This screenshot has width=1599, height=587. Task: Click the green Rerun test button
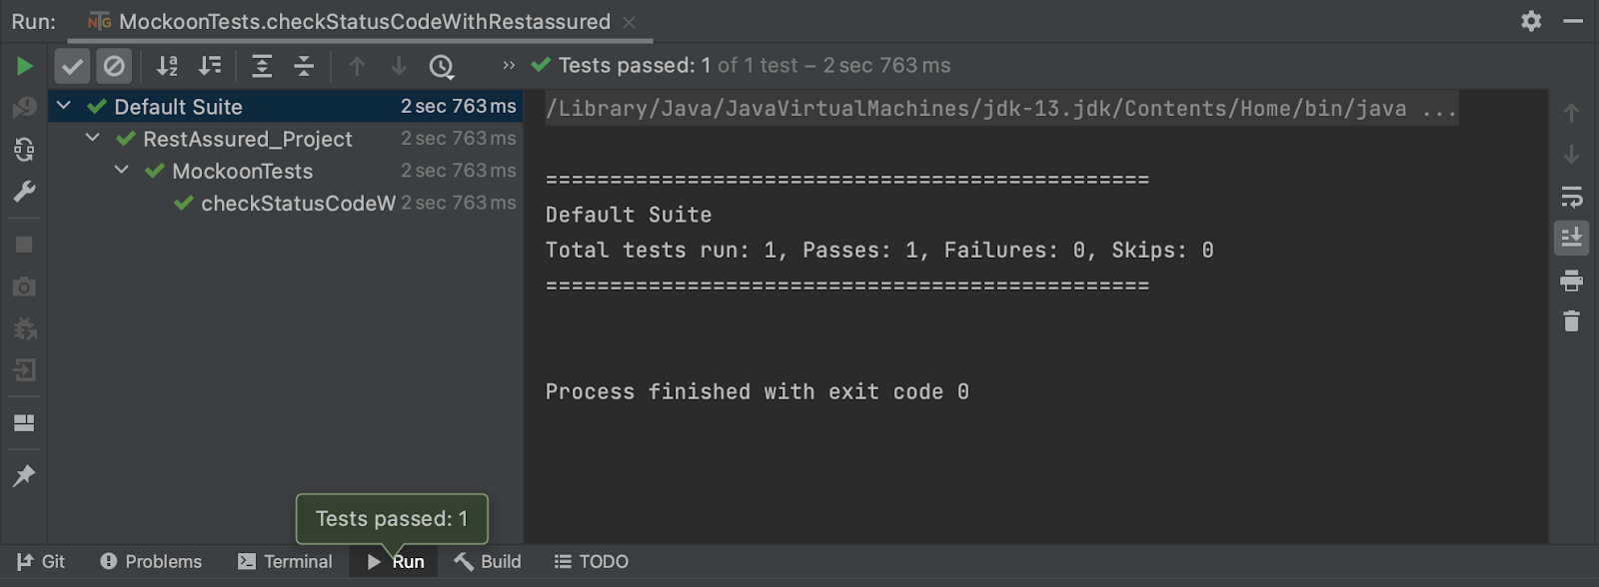25,66
